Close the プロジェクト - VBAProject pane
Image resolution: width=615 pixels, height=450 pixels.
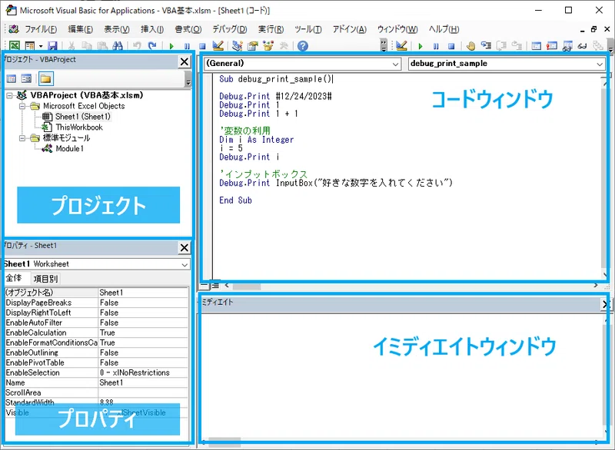(184, 61)
